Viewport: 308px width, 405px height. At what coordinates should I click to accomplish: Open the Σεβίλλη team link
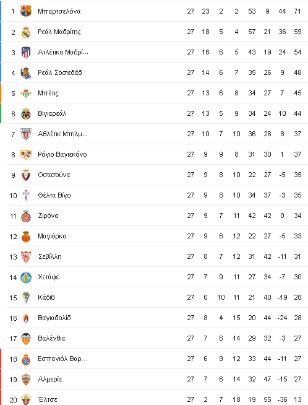click(x=49, y=256)
